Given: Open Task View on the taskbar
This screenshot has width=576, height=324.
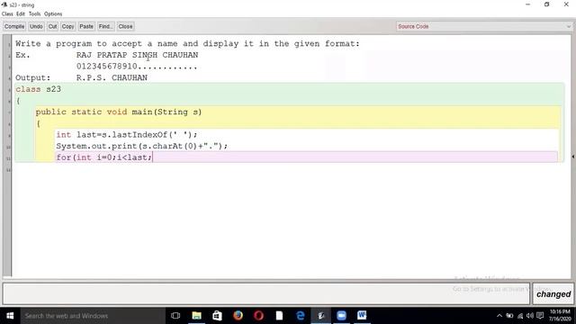Looking at the screenshot, I should click(x=175, y=316).
